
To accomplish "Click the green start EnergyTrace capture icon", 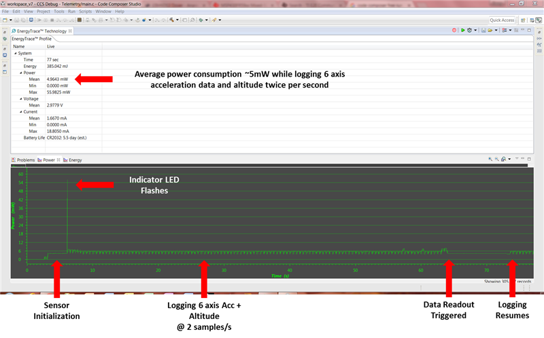I will [x=462, y=31].
